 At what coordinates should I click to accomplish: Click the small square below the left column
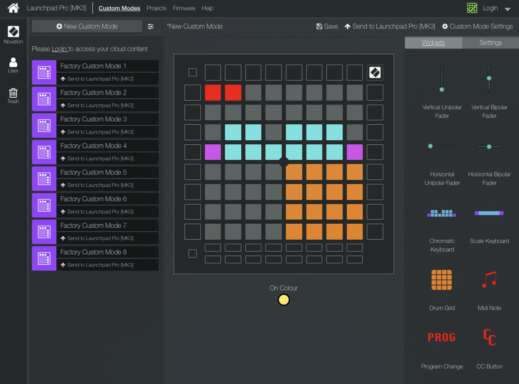193,253
